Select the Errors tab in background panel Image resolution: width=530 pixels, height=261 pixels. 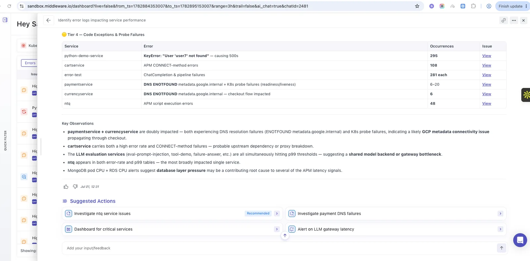pos(30,63)
